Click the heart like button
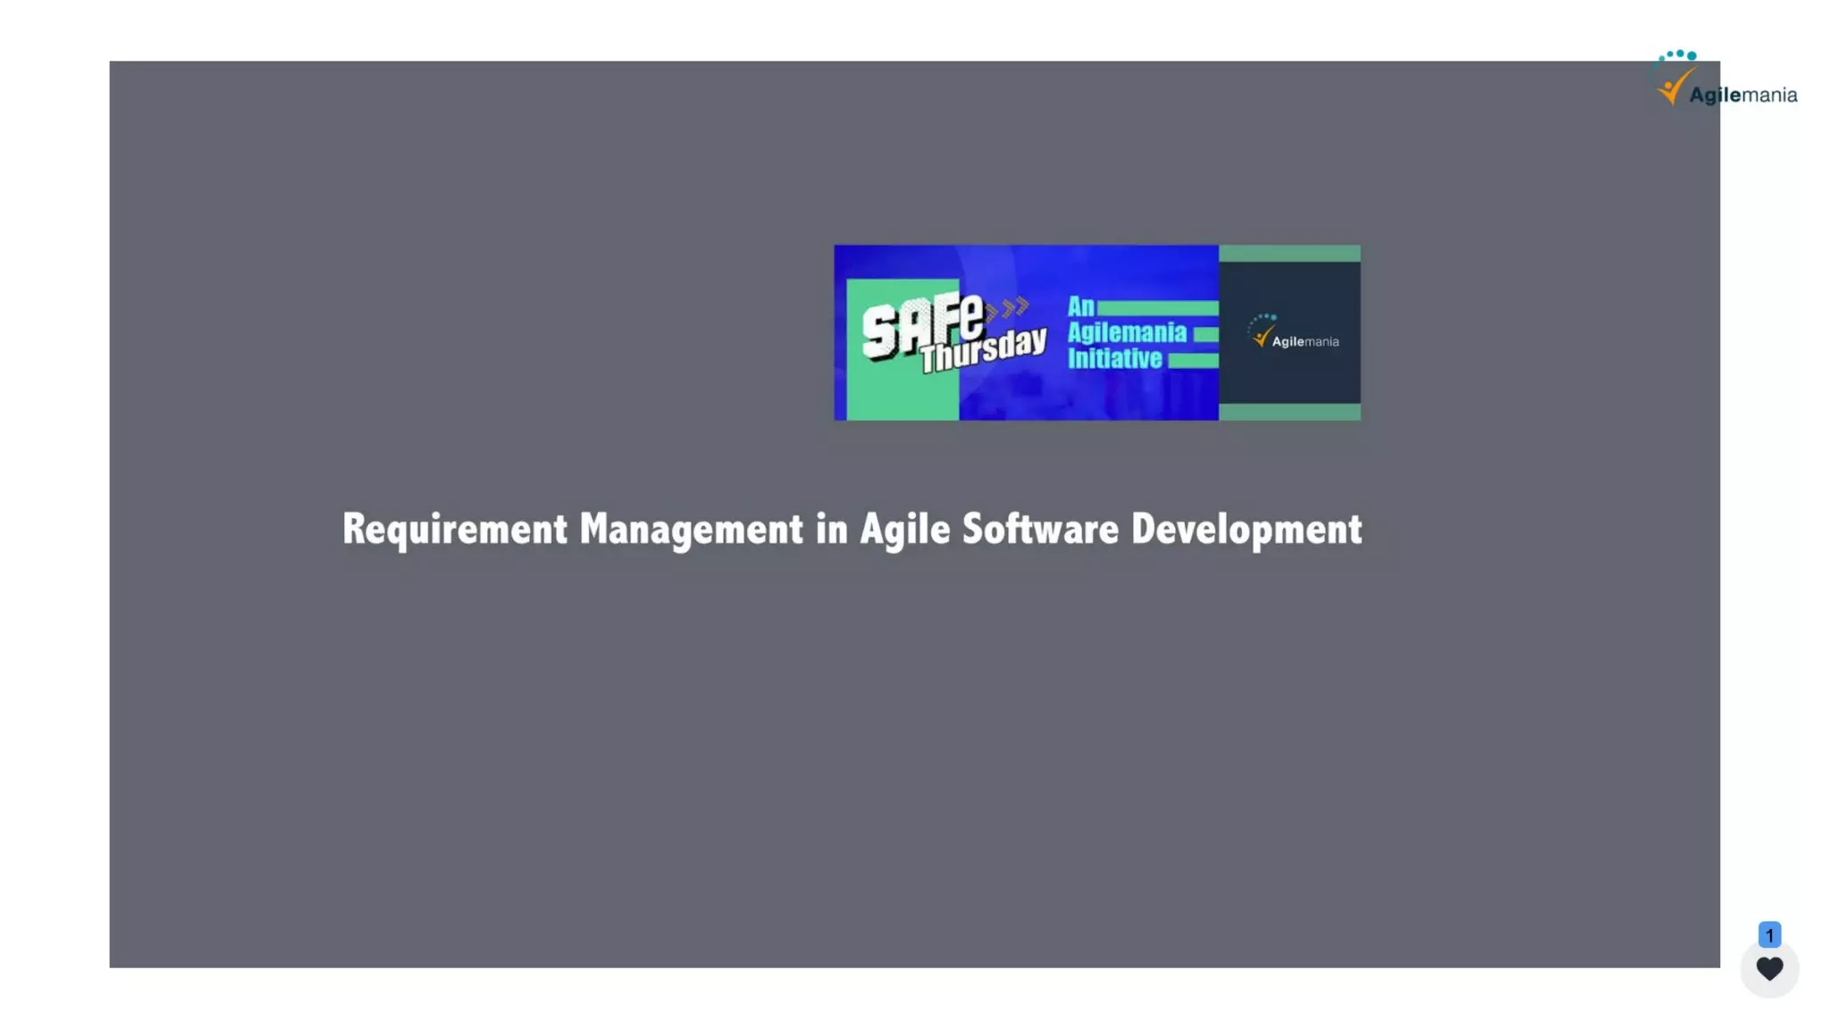 click(x=1768, y=968)
